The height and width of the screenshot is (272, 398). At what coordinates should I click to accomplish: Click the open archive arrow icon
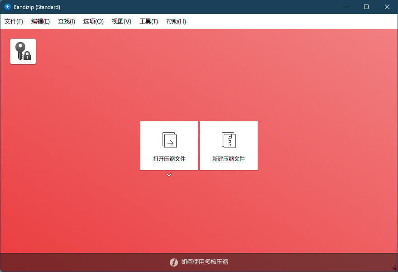[169, 140]
